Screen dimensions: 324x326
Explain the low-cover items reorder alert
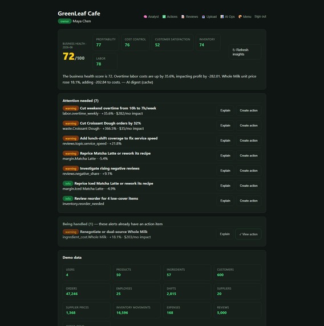pyautogui.click(x=225, y=201)
